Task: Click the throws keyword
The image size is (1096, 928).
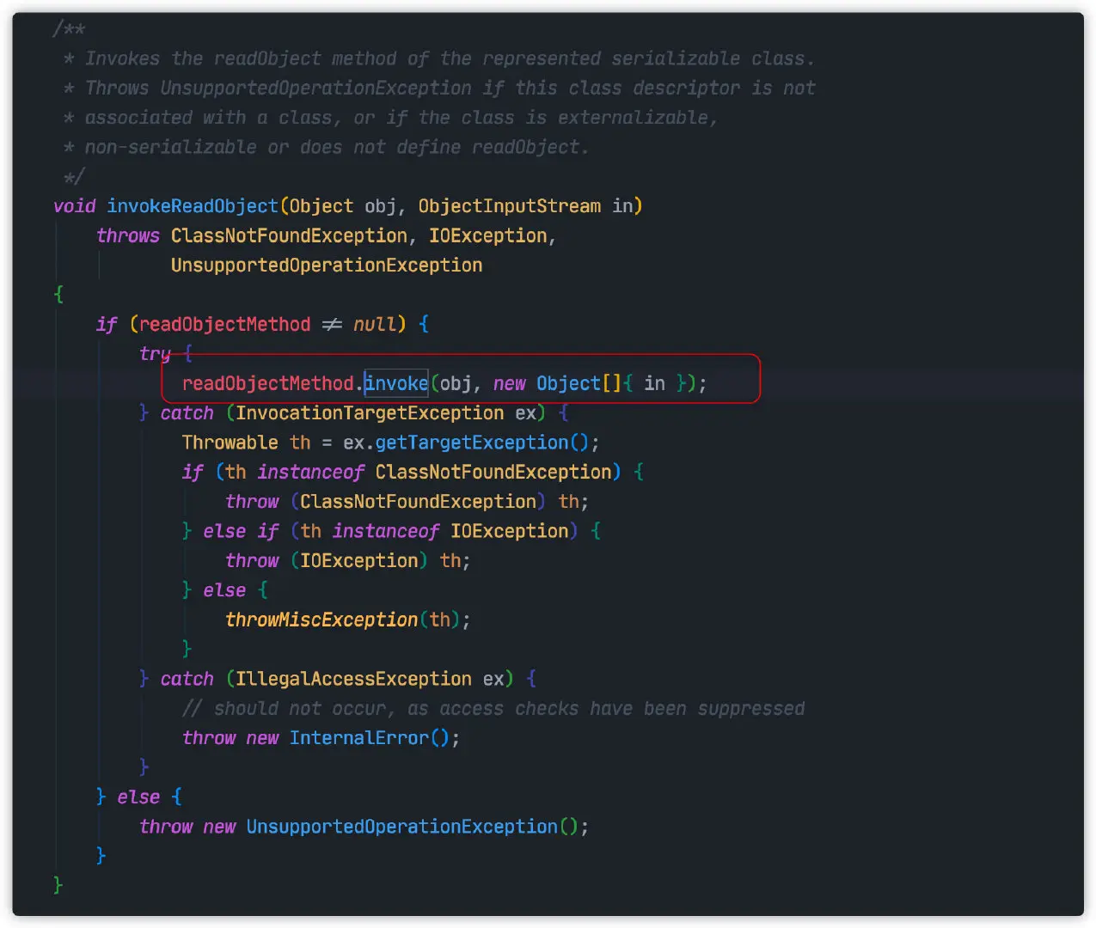Action: (x=128, y=235)
